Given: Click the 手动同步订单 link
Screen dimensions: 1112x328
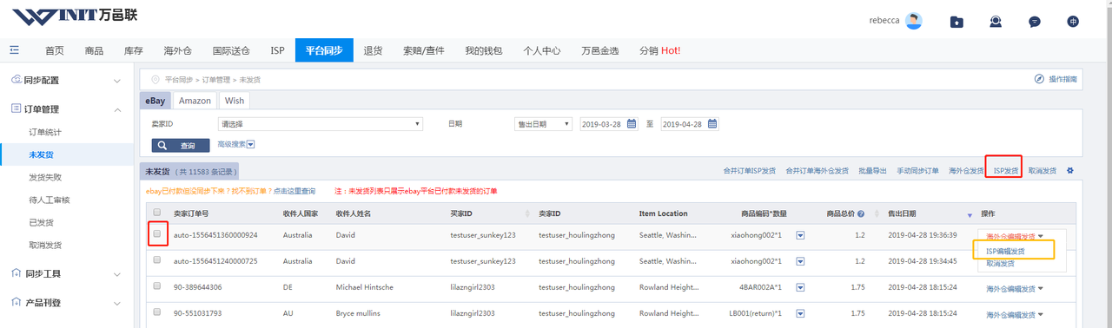Looking at the screenshot, I should [x=917, y=171].
